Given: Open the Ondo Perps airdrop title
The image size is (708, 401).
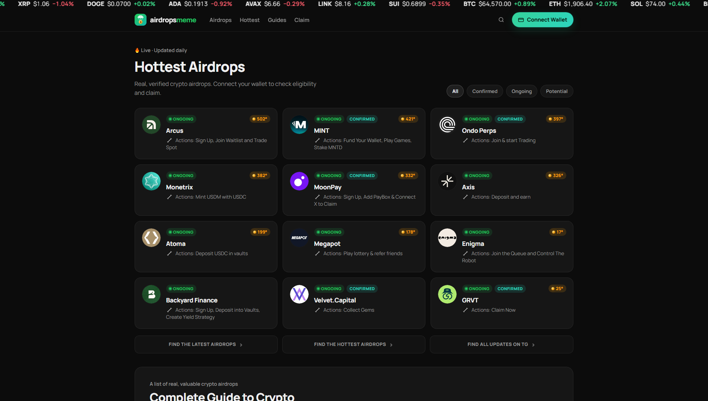Looking at the screenshot, I should click(479, 131).
